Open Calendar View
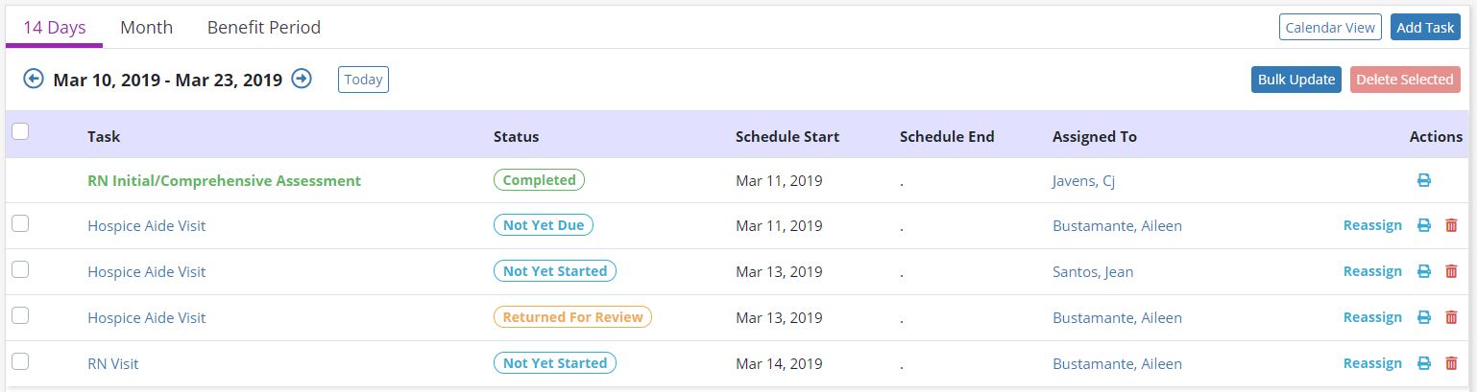This screenshot has height=392, width=1477. pyautogui.click(x=1330, y=28)
